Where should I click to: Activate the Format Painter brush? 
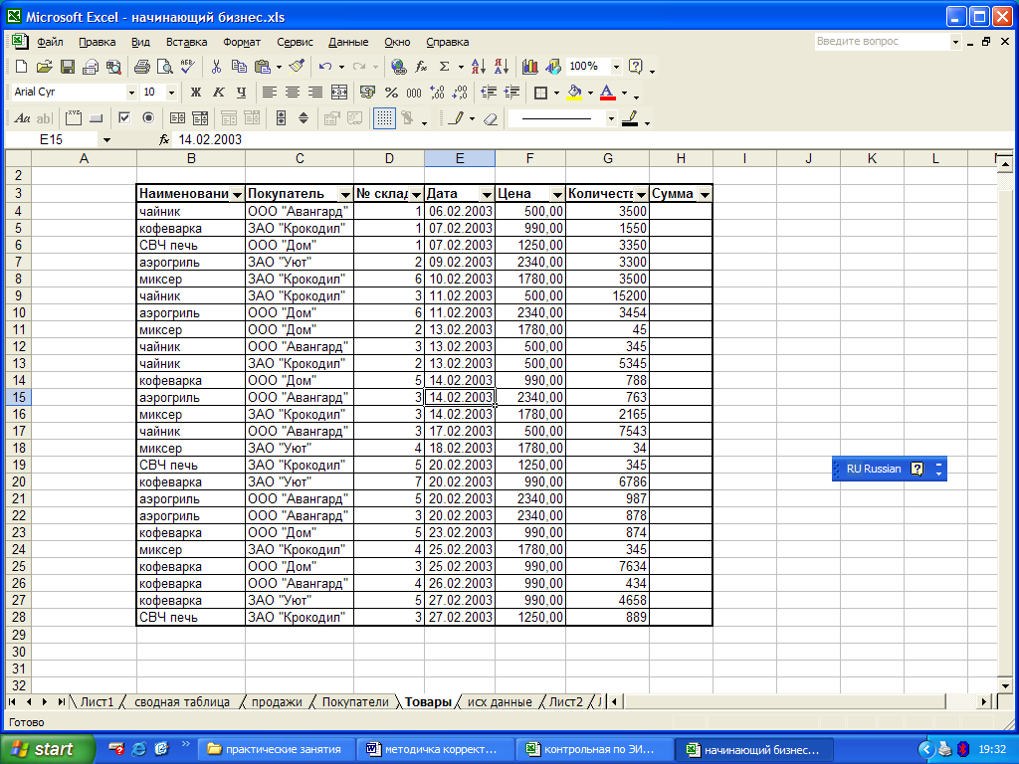click(297, 67)
